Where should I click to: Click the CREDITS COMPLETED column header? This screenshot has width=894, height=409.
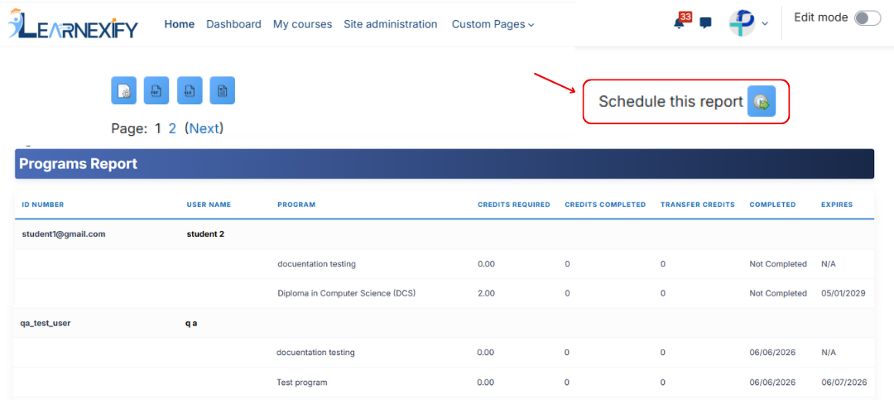605,204
